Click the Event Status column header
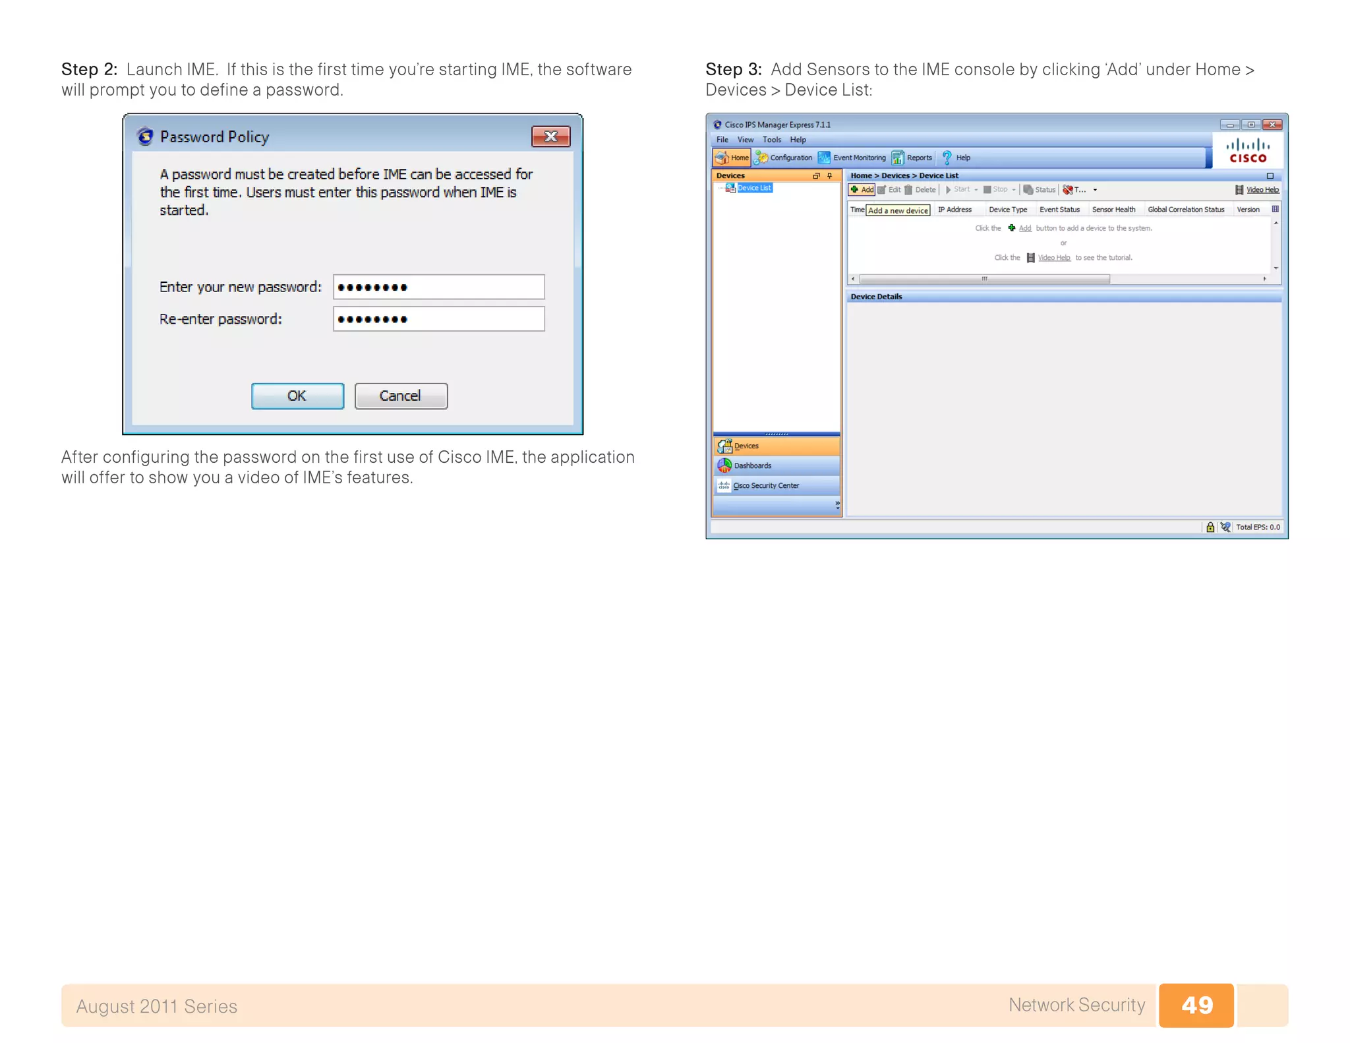This screenshot has height=1043, width=1350. 1059,210
